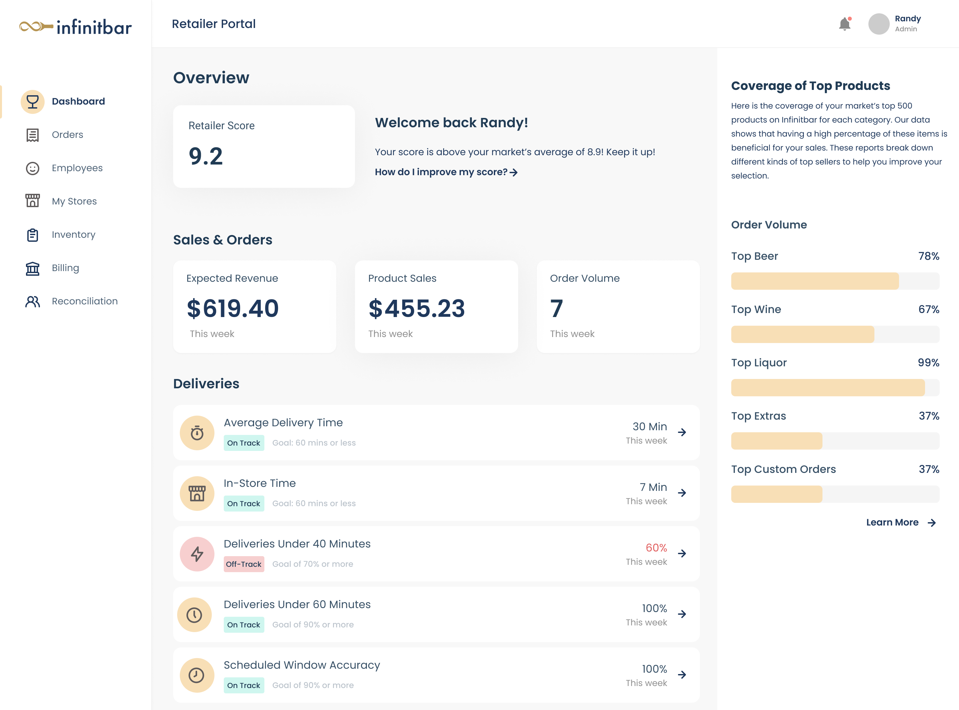Open Reconciliation menu item
This screenshot has width=959, height=710.
click(x=85, y=301)
